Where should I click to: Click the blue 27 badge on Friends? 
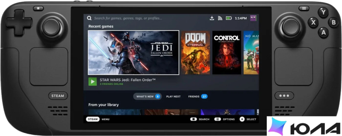[x=204, y=96]
